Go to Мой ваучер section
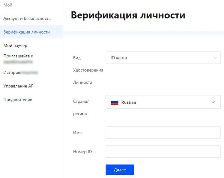 tap(15, 46)
